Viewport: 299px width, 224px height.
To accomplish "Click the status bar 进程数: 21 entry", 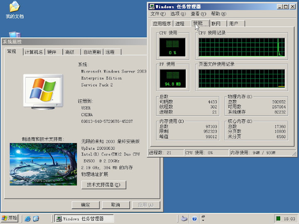I will coord(166,153).
